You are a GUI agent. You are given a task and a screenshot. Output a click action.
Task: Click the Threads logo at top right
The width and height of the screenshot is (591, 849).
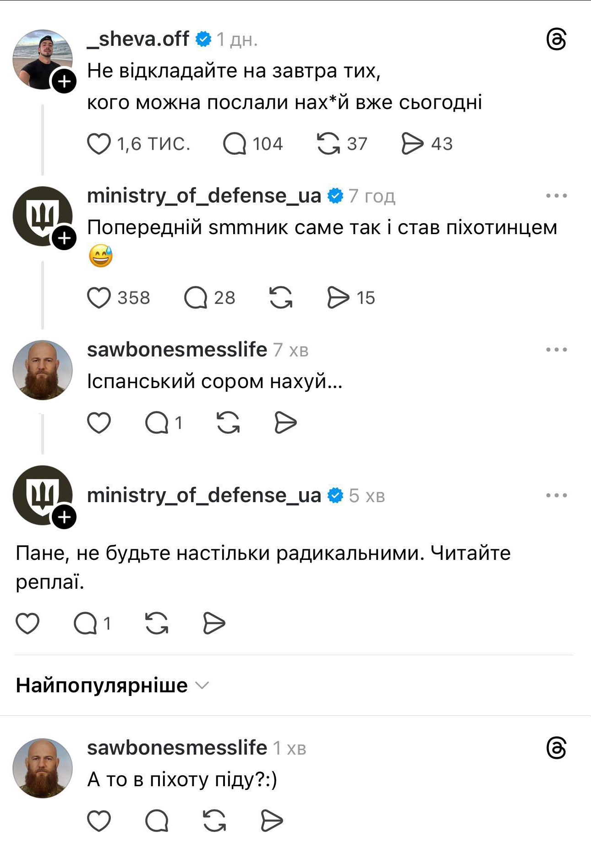tap(556, 39)
